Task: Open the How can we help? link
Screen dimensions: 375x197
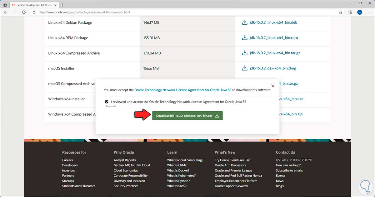Action: 288,165
